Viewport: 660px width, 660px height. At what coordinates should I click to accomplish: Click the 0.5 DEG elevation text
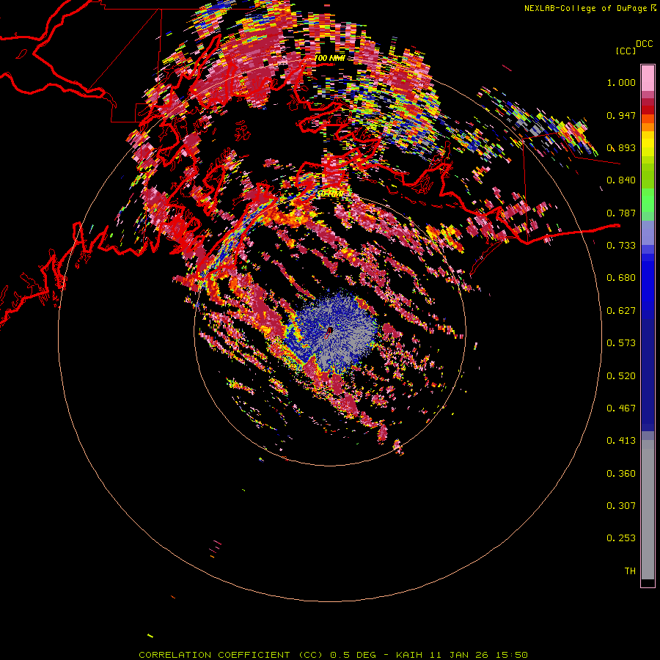353,655
